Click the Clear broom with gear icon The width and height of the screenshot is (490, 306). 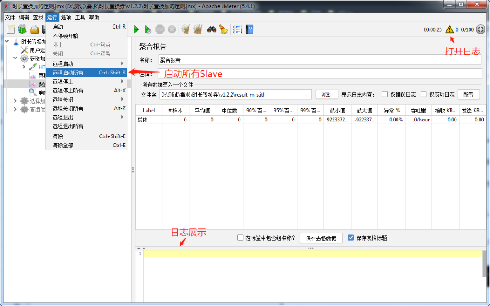click(186, 29)
